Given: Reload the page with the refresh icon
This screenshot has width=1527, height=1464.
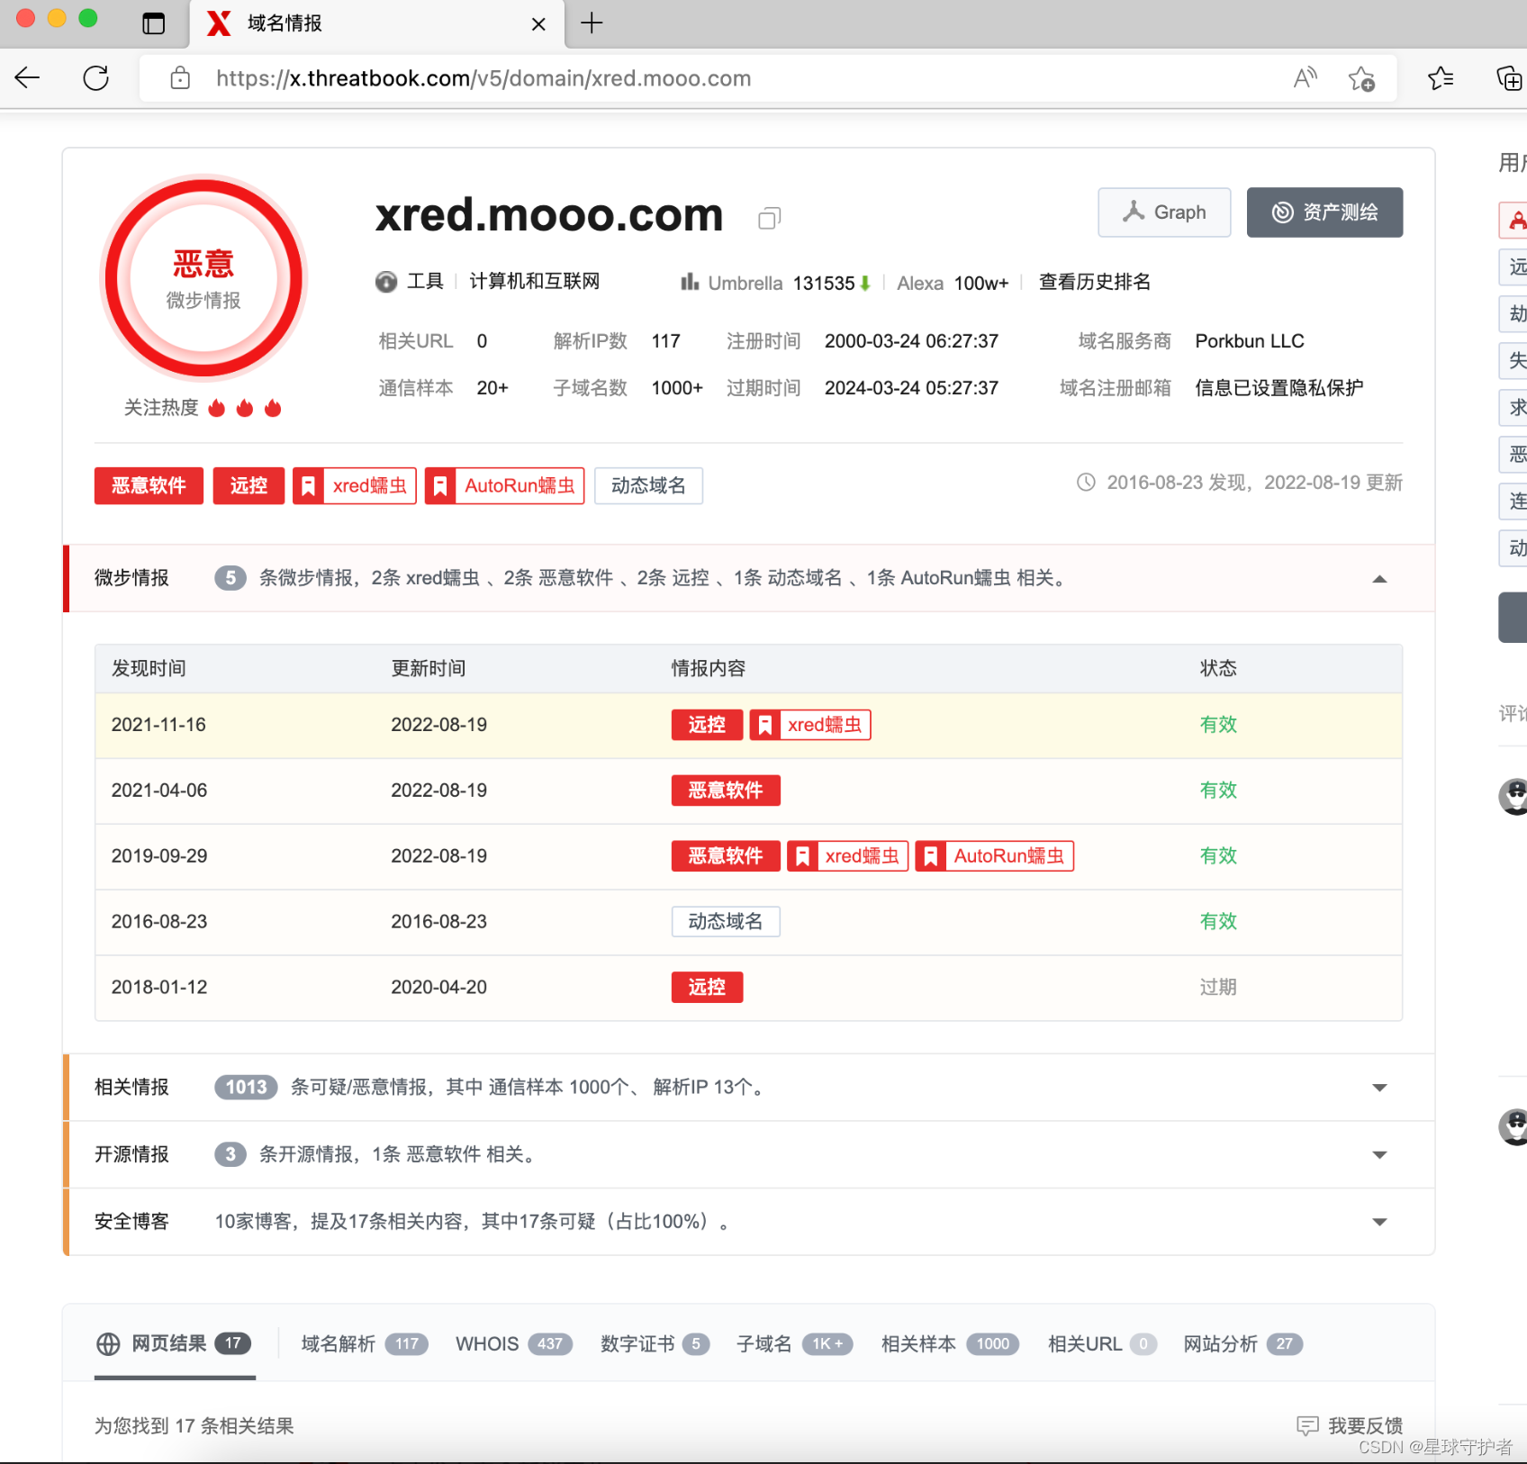Looking at the screenshot, I should click(x=96, y=78).
